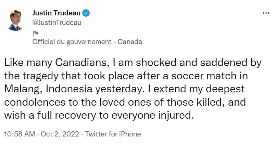Click the word yesterday in the tweet
Viewport: 276px width, 144px height.
(x=118, y=89)
